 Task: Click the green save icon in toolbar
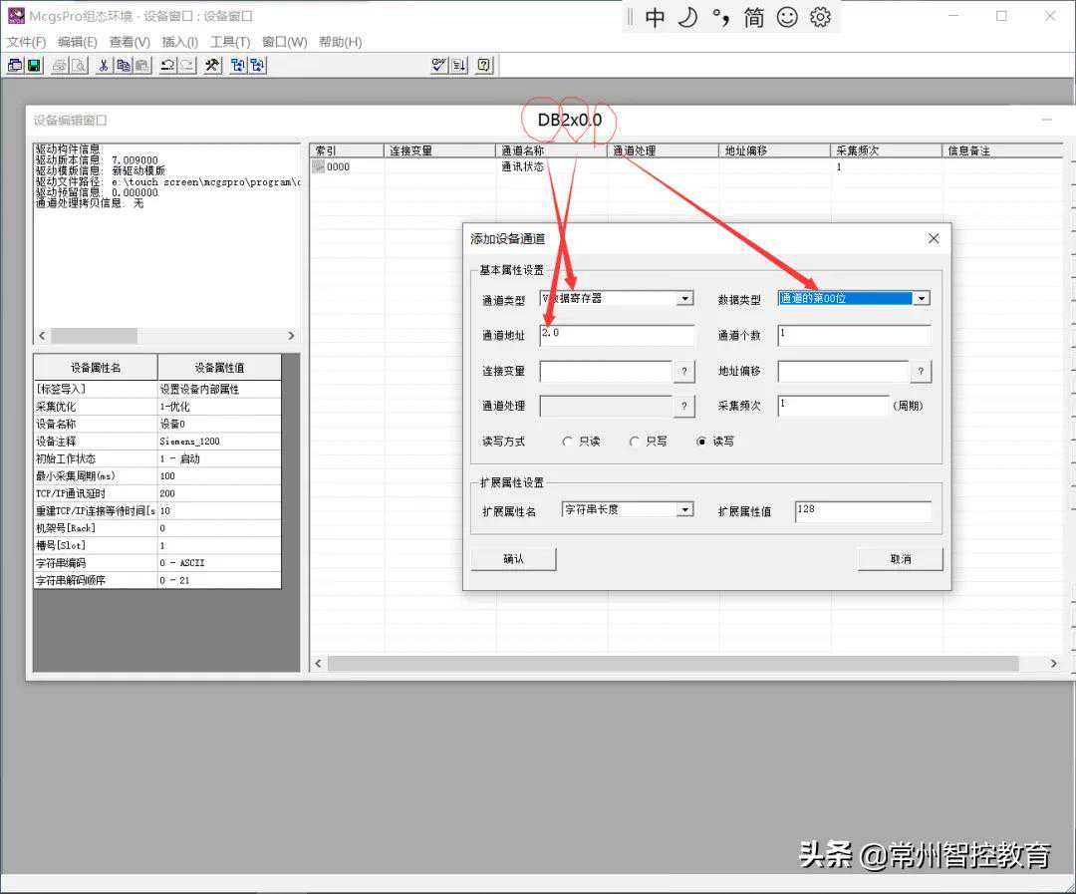(35, 66)
